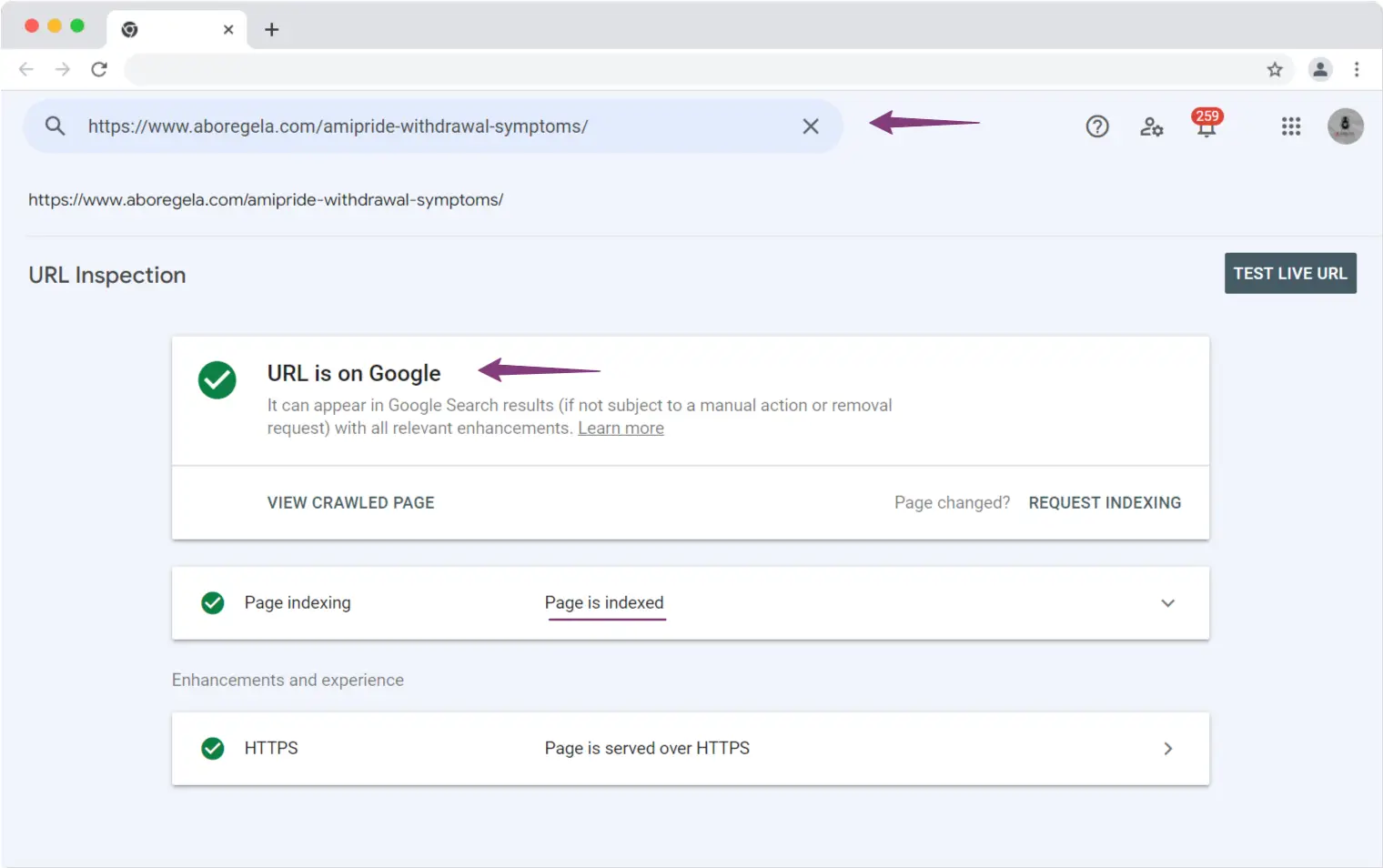
Task: Open the Google apps grid
Action: 1290,126
